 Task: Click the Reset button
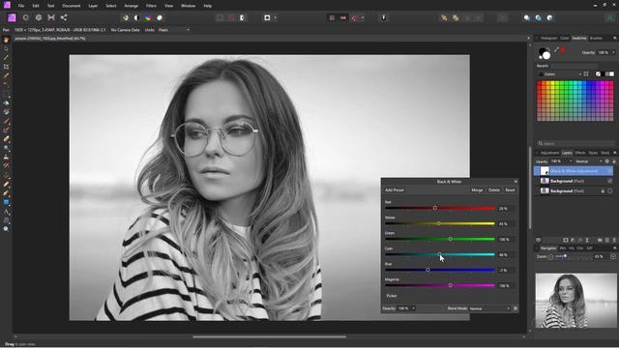point(510,190)
